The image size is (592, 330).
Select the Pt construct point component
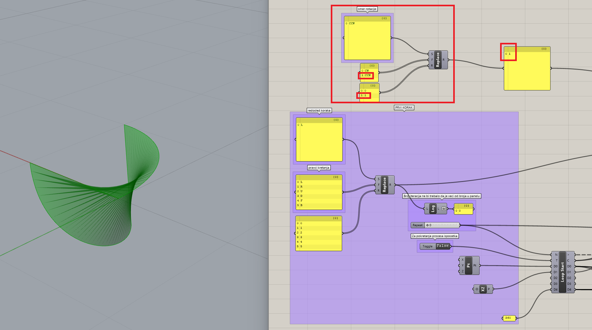(469, 265)
